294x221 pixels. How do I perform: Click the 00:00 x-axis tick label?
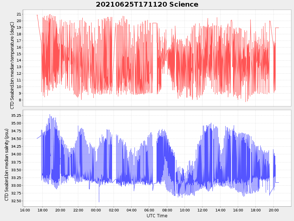96,210
